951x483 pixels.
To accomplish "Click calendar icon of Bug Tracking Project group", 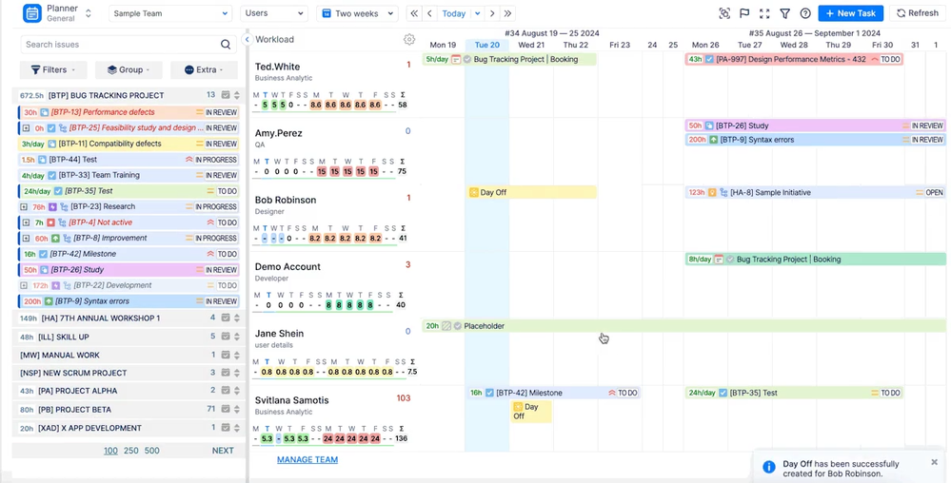I will tap(226, 95).
